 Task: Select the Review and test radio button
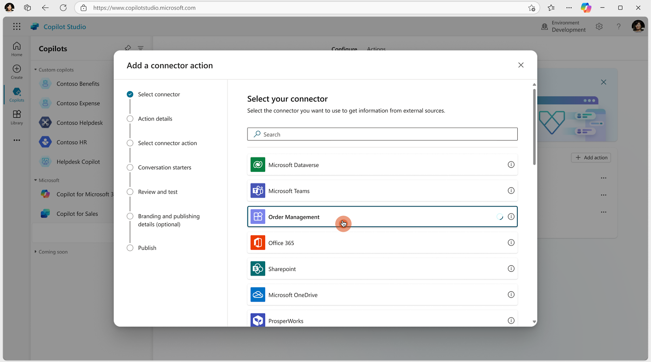pyautogui.click(x=130, y=191)
